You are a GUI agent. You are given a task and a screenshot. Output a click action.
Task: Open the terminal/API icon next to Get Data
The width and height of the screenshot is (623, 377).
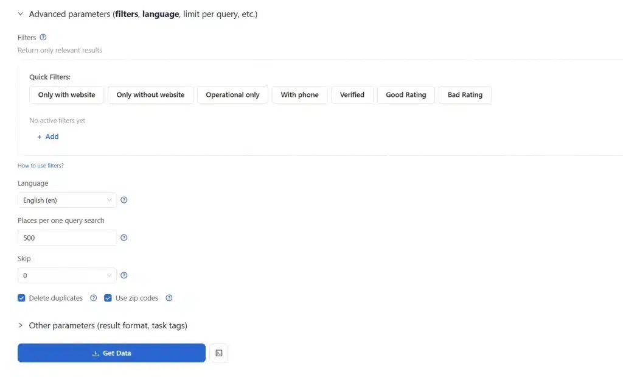218,353
